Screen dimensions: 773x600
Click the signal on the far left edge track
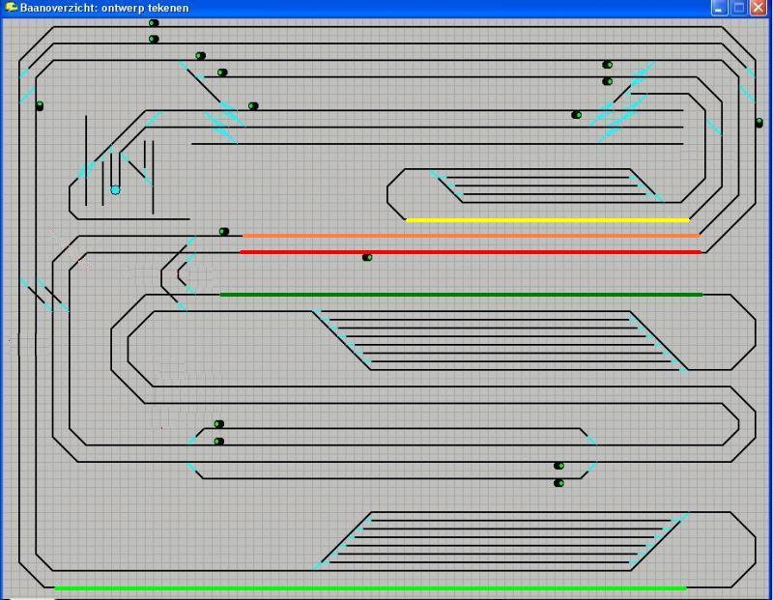click(40, 105)
